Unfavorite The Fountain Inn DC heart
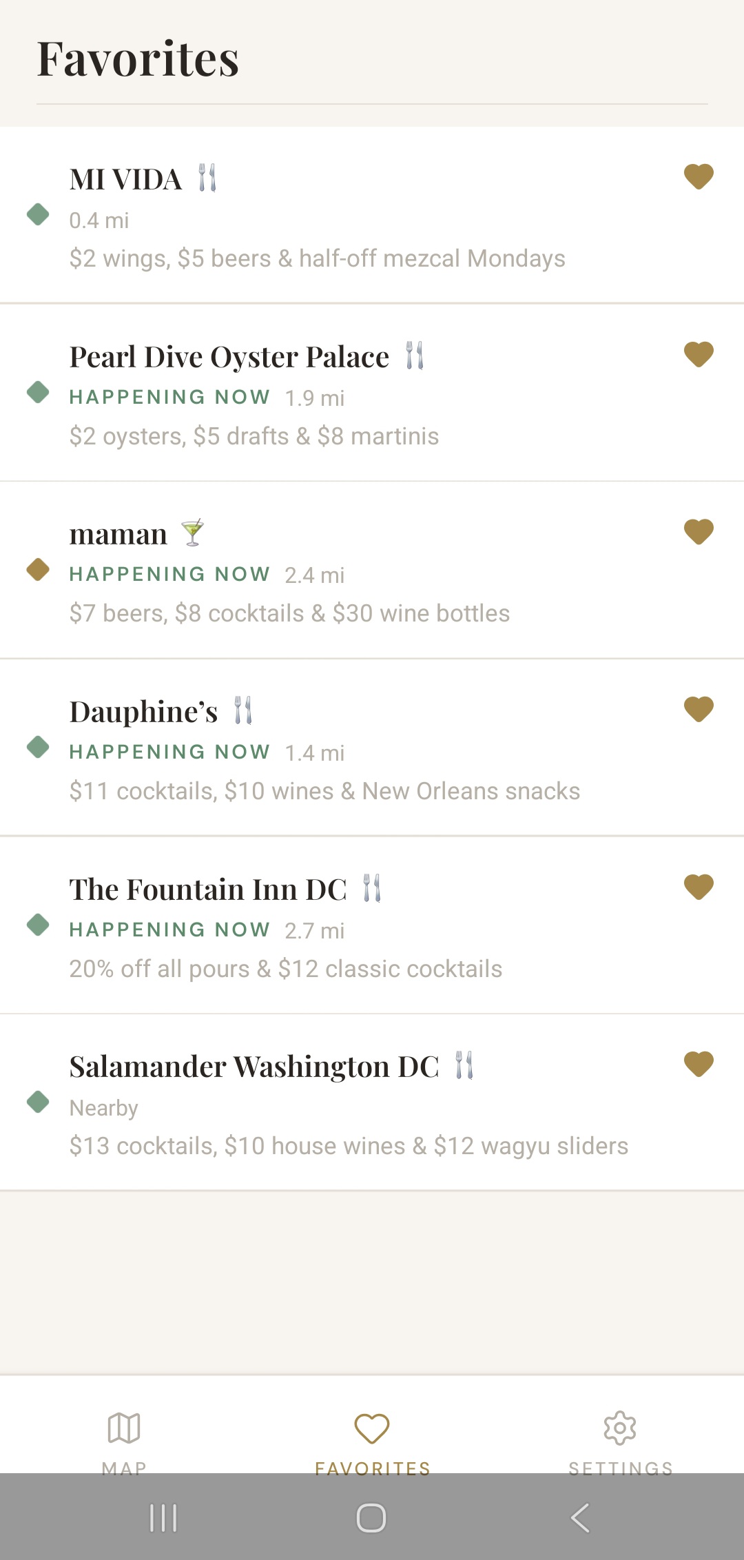 (x=699, y=887)
